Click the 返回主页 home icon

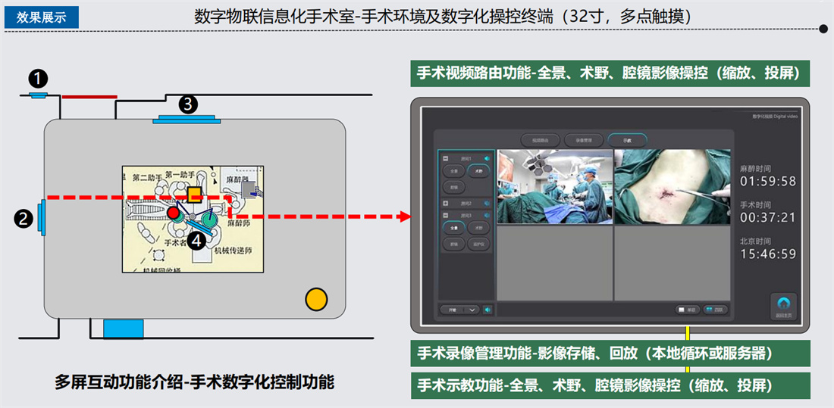coord(785,303)
